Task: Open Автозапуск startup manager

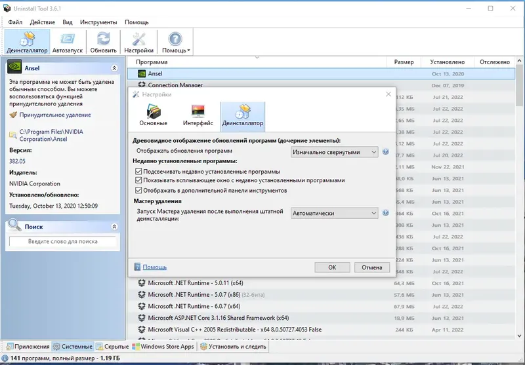Action: point(68,42)
